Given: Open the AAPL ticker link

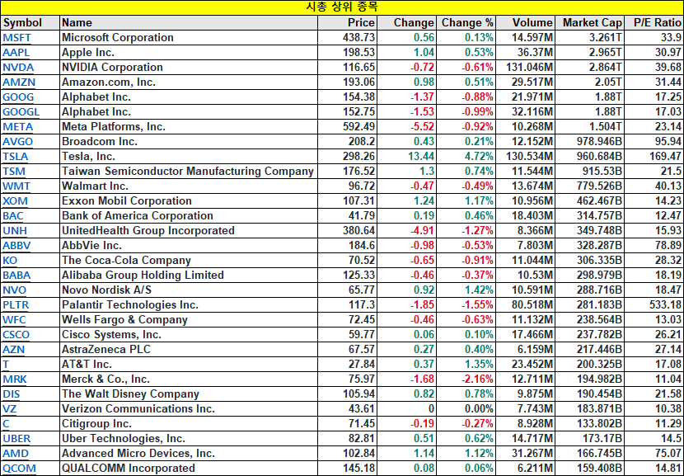Looking at the screenshot, I should click(16, 53).
